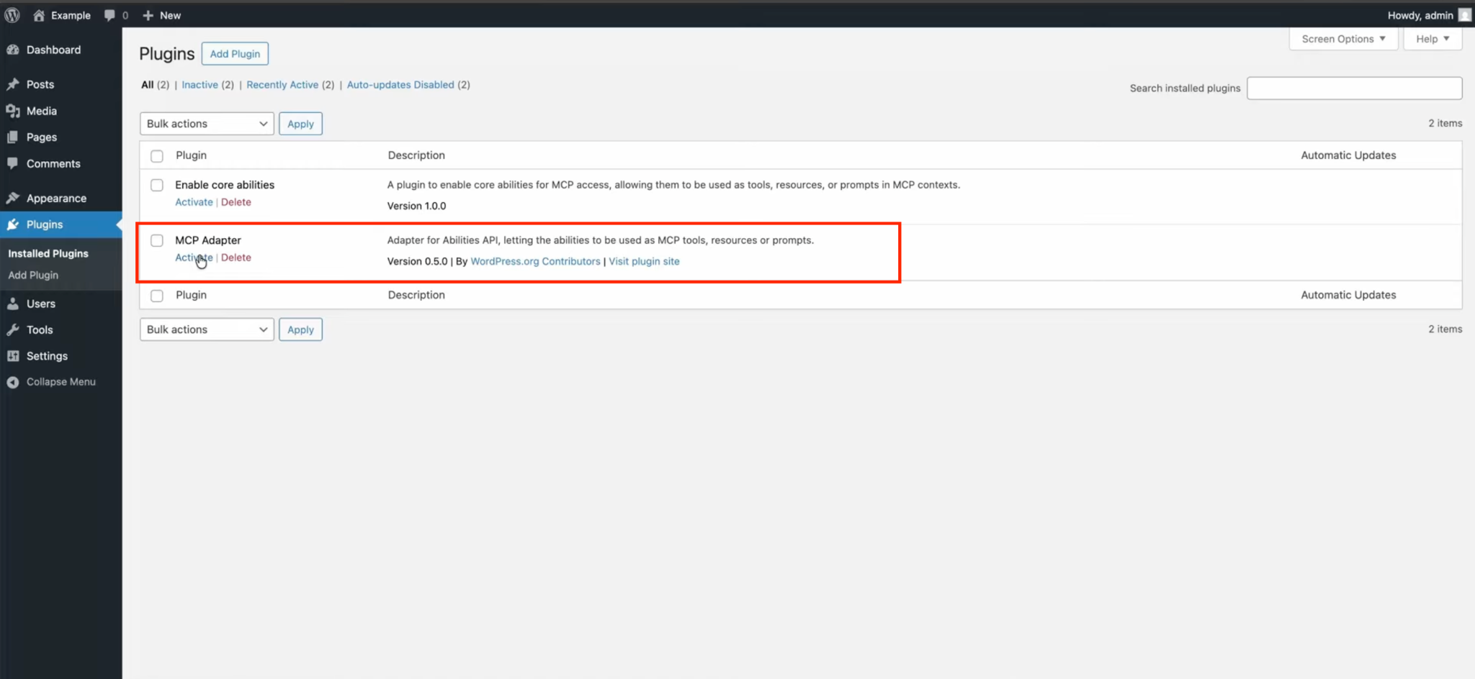
Task: Open Installed Plugins in sidebar submenu
Action: pos(48,253)
